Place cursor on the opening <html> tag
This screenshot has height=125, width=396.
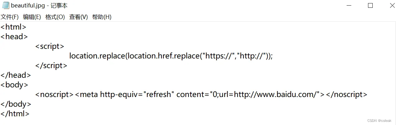tap(13, 27)
